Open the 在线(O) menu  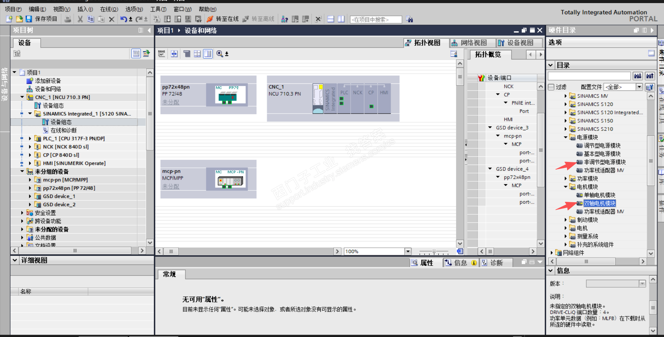[x=109, y=9]
